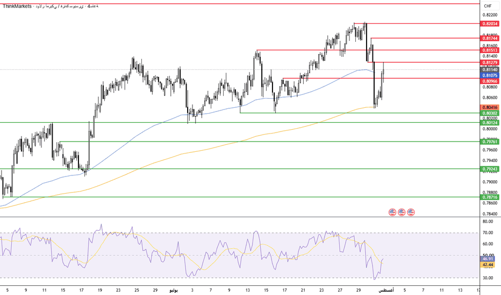Screen dimensions: 501x295
Task: Click the 0.78400 price axis tick
Action: [490, 214]
